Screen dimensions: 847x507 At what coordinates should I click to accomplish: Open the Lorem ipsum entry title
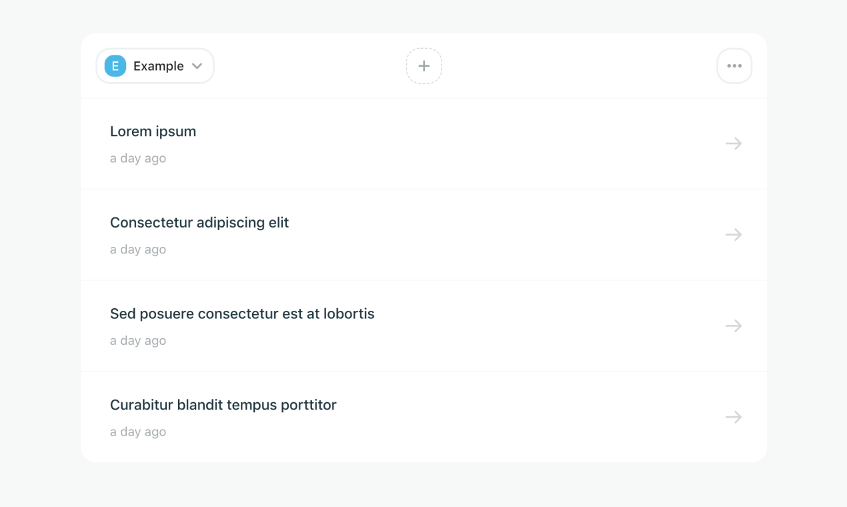(x=153, y=131)
